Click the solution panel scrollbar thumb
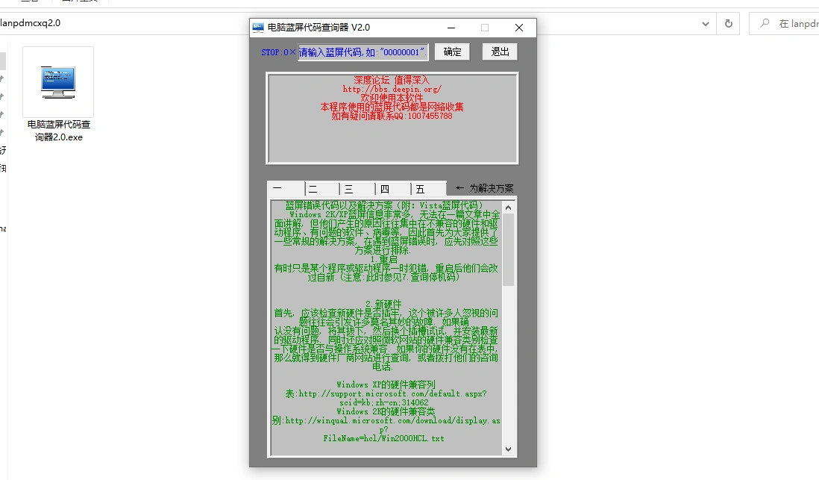The width and height of the screenshot is (819, 480). point(509,250)
